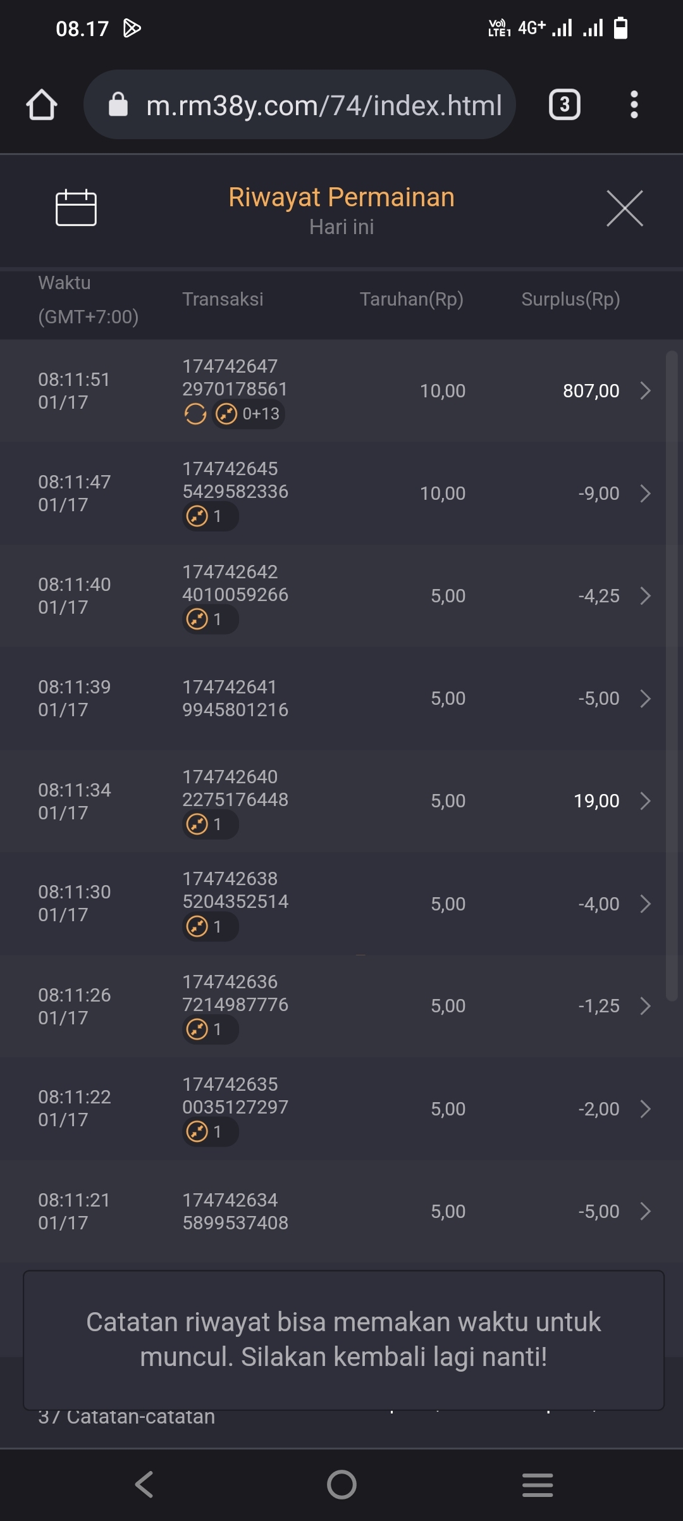Expand the 807,00 surplus row chevron
Screen dimensions: 683x1521
click(x=645, y=390)
